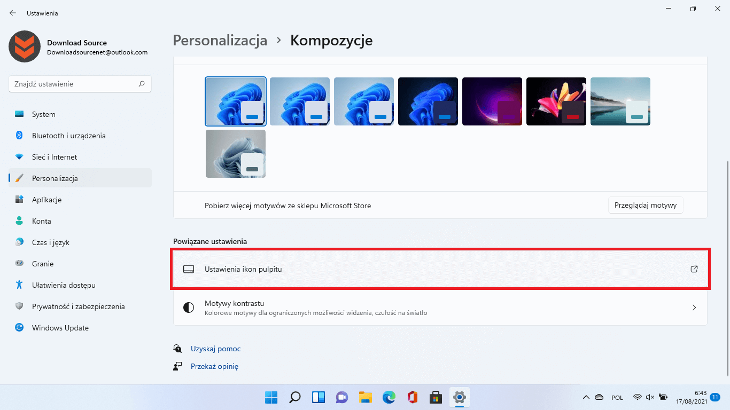This screenshot has width=730, height=410.
Task: Click the battery icon in system tray
Action: tap(663, 397)
